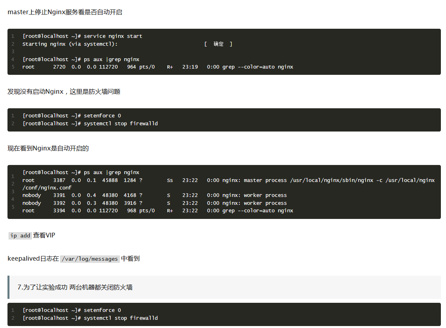
Task: Click the worker process line with PID 3392
Action: coord(154,203)
